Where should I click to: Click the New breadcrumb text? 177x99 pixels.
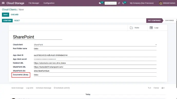click(x=21, y=9)
